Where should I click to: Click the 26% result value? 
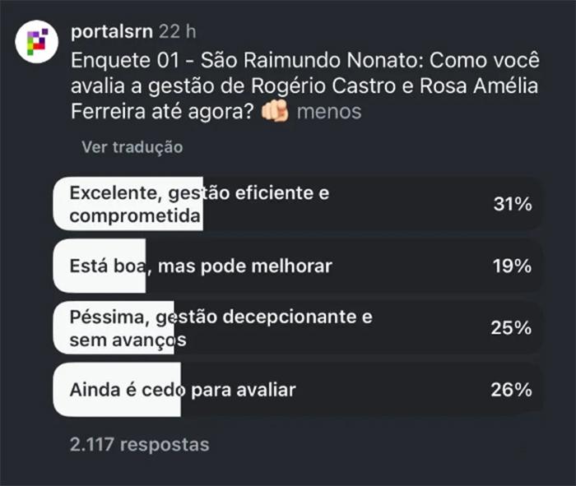[x=512, y=390]
